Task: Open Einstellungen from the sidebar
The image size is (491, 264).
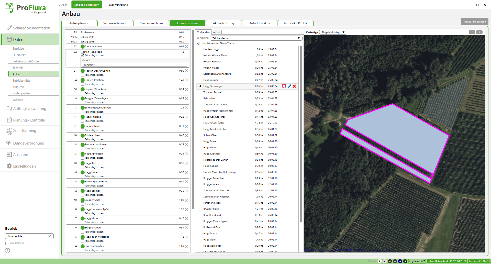Action: pos(24,166)
